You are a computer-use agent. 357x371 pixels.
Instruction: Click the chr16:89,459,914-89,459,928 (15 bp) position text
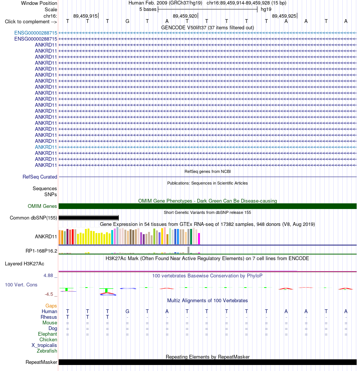tap(246, 3)
